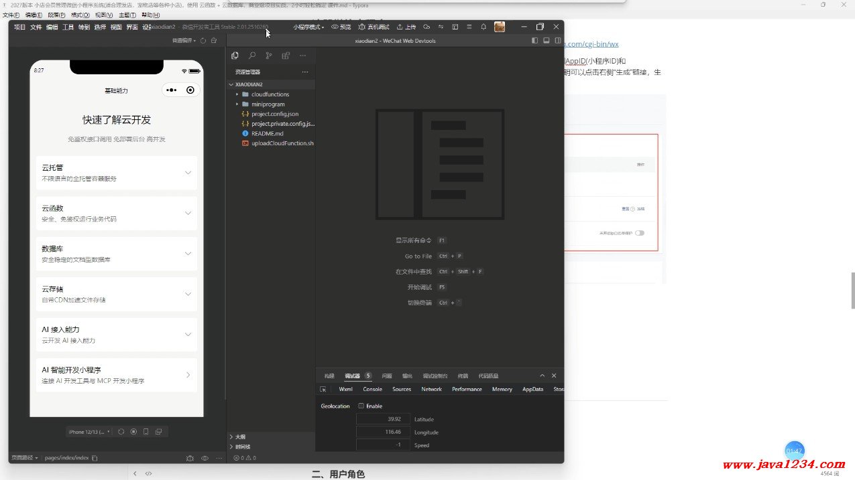Open README.md in file tree
This screenshot has width=855, height=480.
(267, 133)
